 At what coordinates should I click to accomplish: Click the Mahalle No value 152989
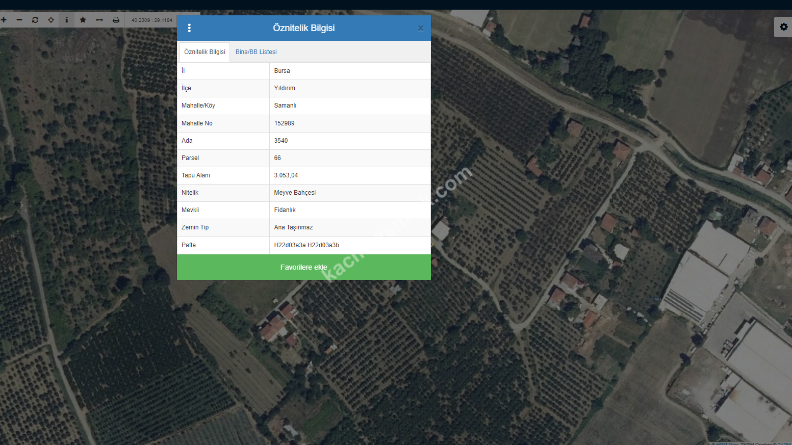coord(285,123)
